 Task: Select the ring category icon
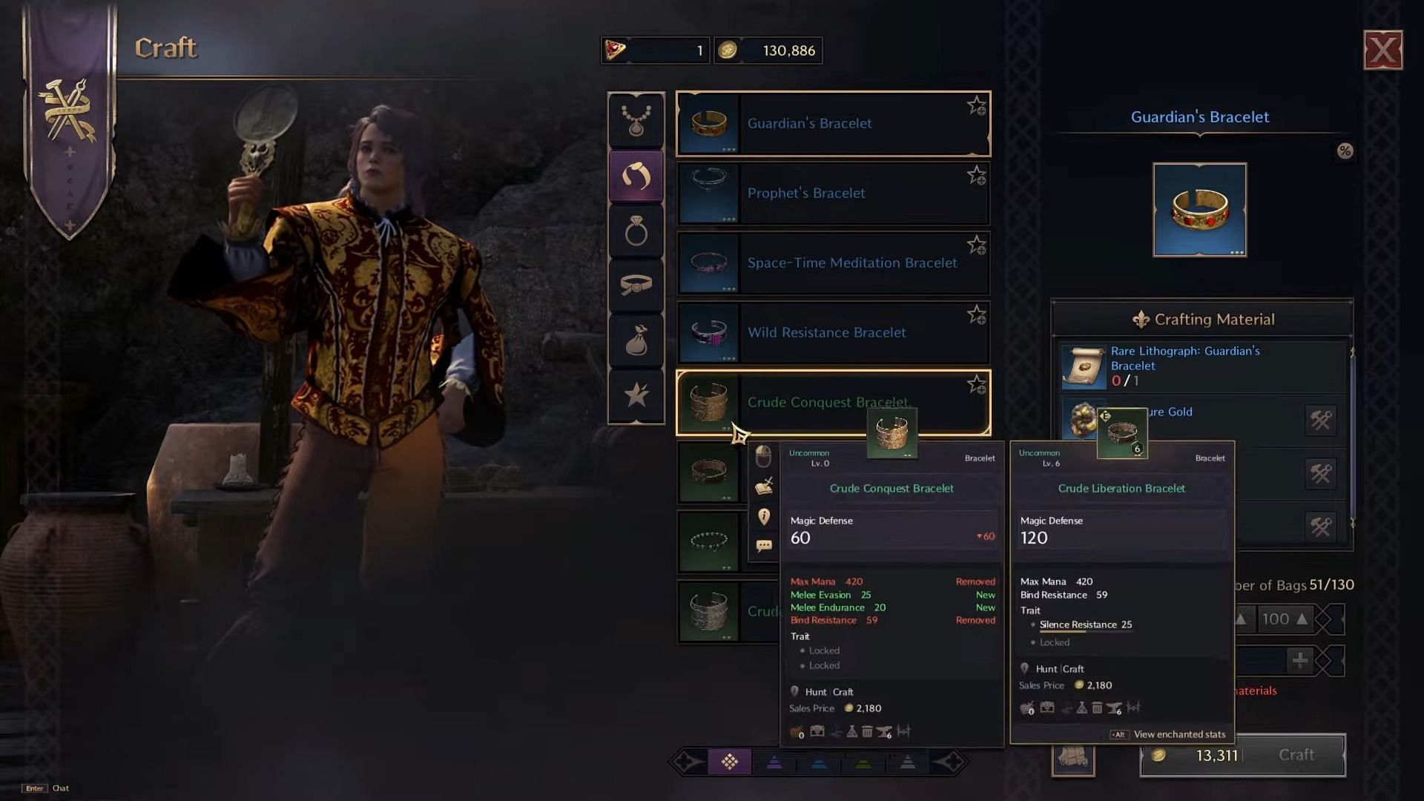[x=636, y=232]
